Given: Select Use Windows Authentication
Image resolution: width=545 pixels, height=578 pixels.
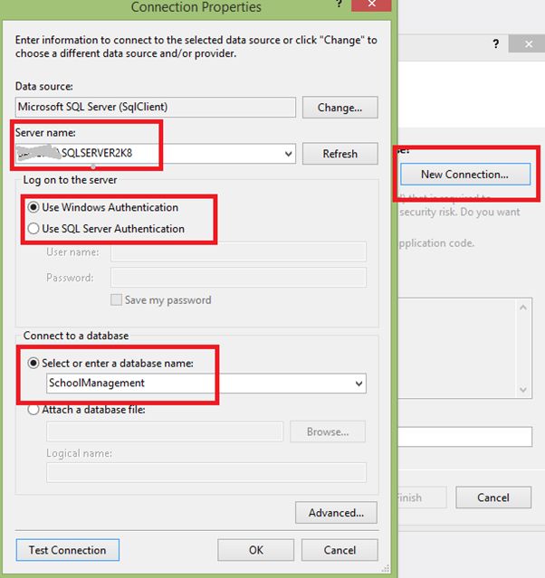Looking at the screenshot, I should [x=33, y=207].
